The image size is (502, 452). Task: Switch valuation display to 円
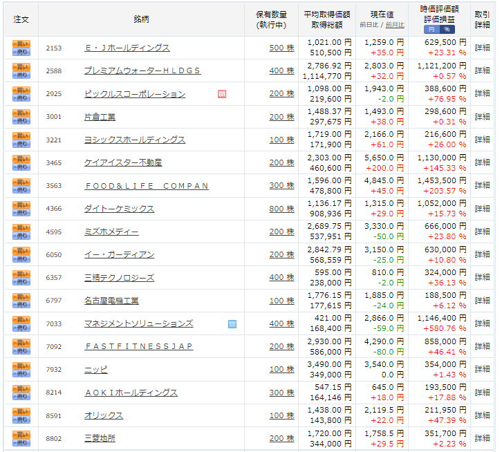tap(431, 30)
